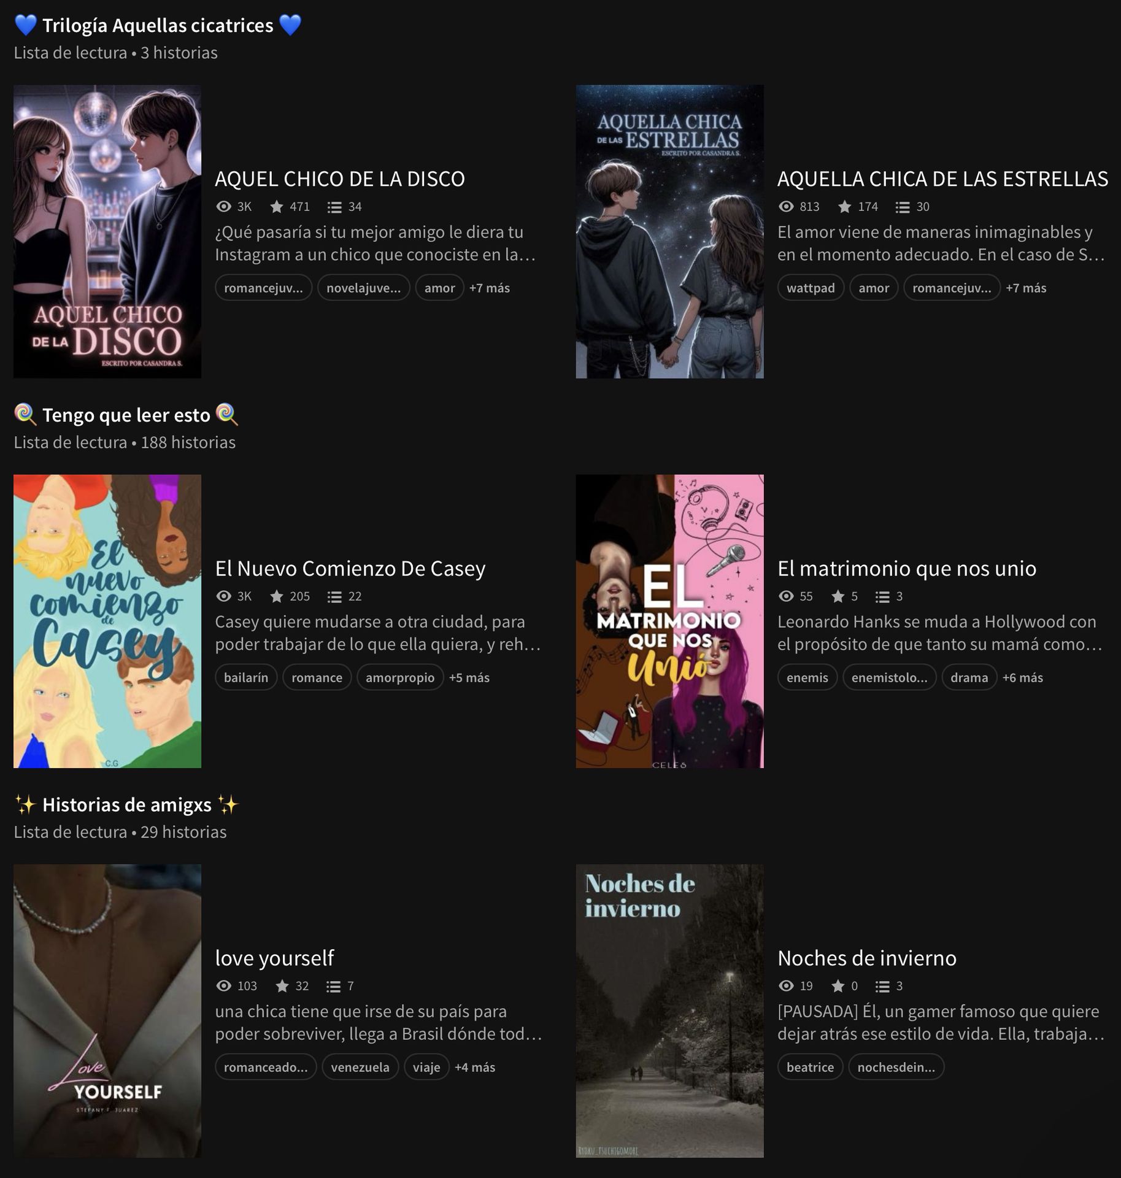Click star icon beside 205 votes
Screen dimensions: 1121x1178
pos(277,596)
